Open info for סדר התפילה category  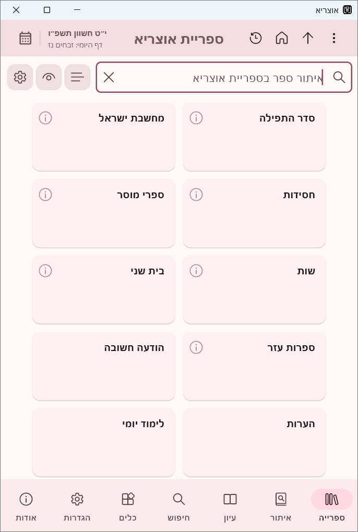coord(196,118)
